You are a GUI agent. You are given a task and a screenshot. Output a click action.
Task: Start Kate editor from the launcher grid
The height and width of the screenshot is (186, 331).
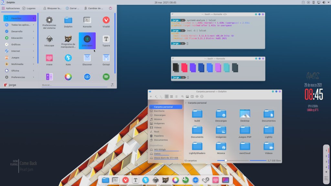click(68, 59)
